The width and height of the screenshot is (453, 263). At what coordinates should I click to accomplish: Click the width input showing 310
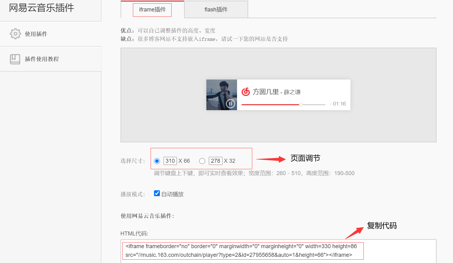tap(170, 161)
